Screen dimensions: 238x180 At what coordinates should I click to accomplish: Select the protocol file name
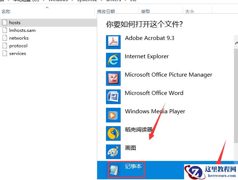18,46
